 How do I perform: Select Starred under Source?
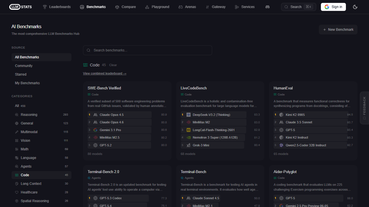20,74
